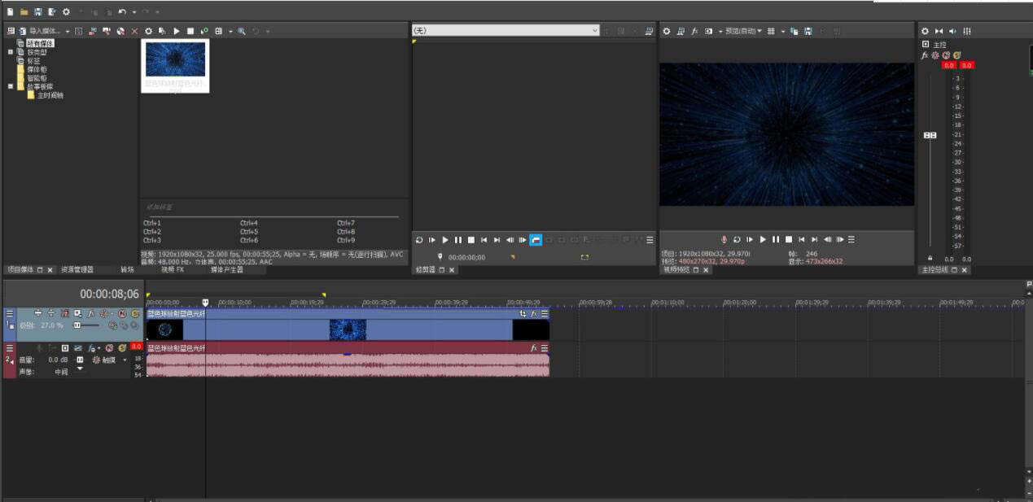Open the Import Media dropdown arrow
This screenshot has height=502, width=1033.
coord(68,30)
